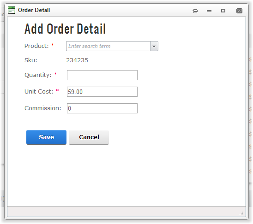Viewport: 253px width, 224px height.
Task: Focus the Product search term field
Action: click(108, 46)
